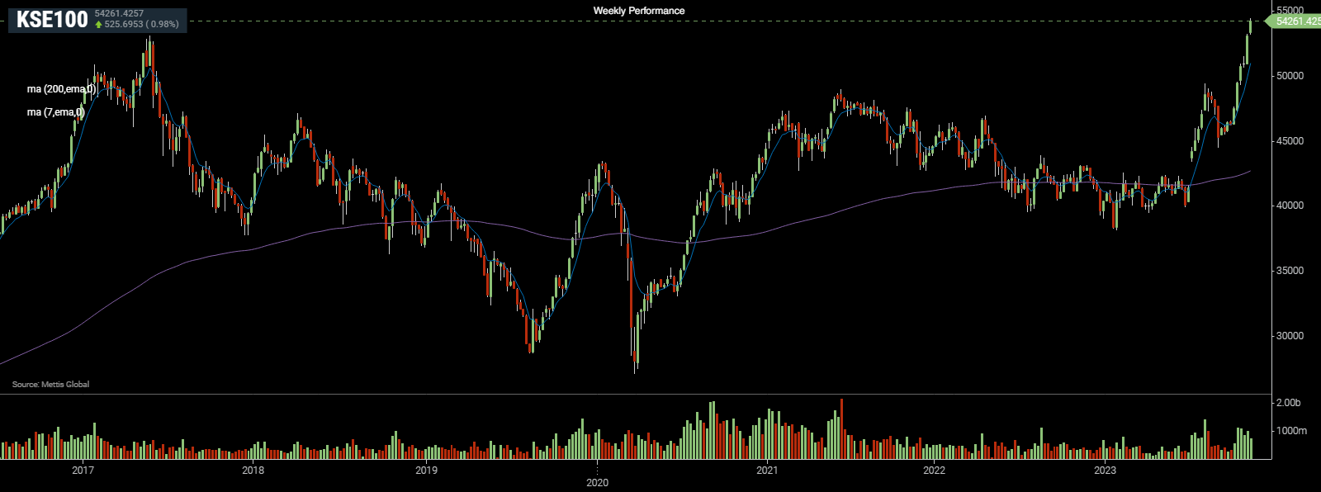Click the Weekly Performance chart title
The width and height of the screenshot is (1321, 492).
639,11
